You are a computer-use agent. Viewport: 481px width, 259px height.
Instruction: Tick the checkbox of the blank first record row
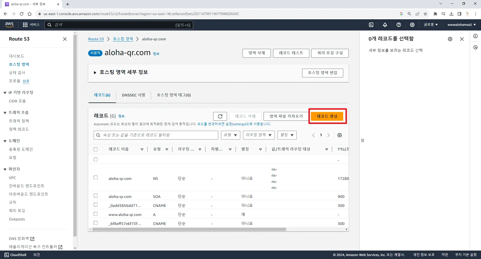95,160
